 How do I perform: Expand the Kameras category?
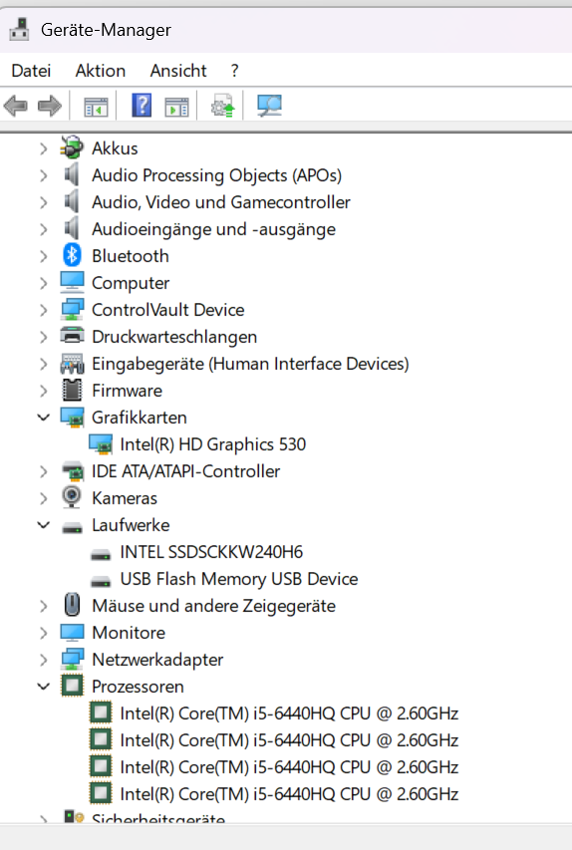pos(44,498)
